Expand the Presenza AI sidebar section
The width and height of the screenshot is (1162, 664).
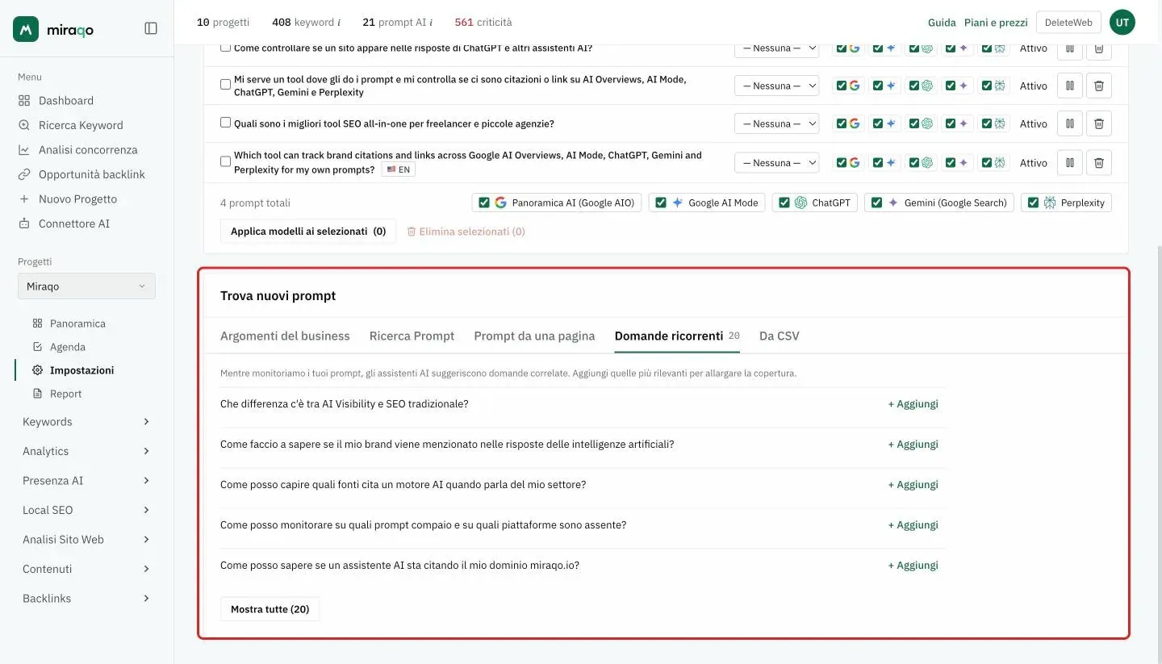point(86,481)
